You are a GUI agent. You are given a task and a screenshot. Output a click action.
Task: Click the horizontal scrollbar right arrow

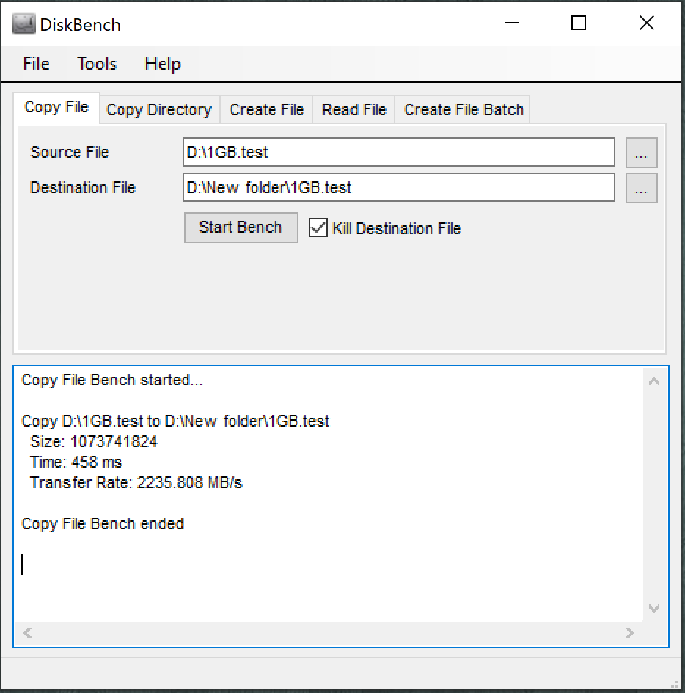click(630, 633)
